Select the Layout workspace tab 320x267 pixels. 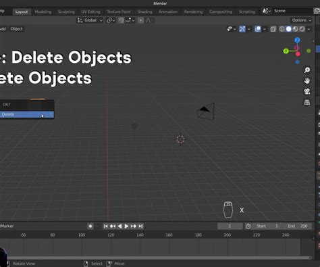[22, 11]
